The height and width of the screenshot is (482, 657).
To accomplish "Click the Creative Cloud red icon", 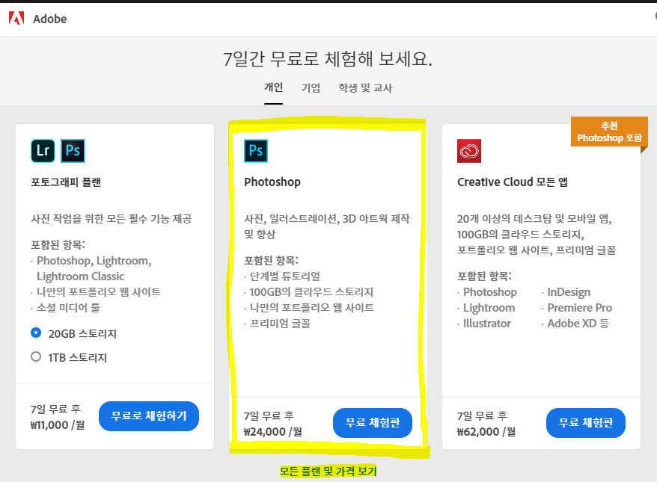I will (x=469, y=151).
